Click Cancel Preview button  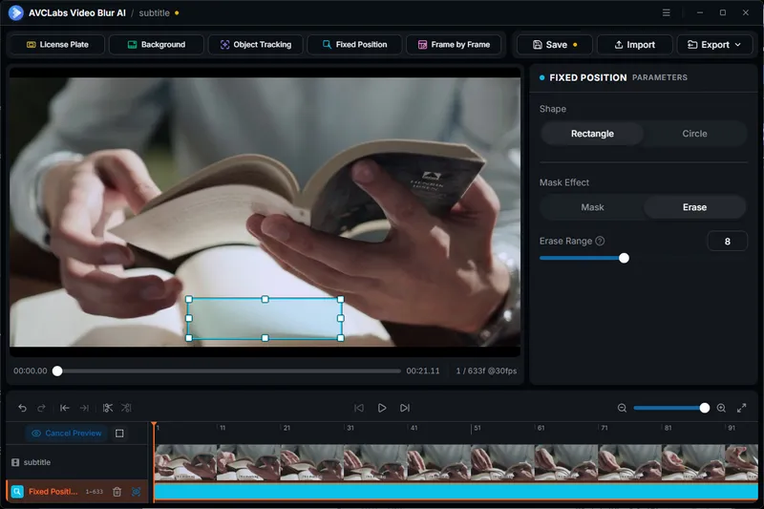[x=67, y=433]
